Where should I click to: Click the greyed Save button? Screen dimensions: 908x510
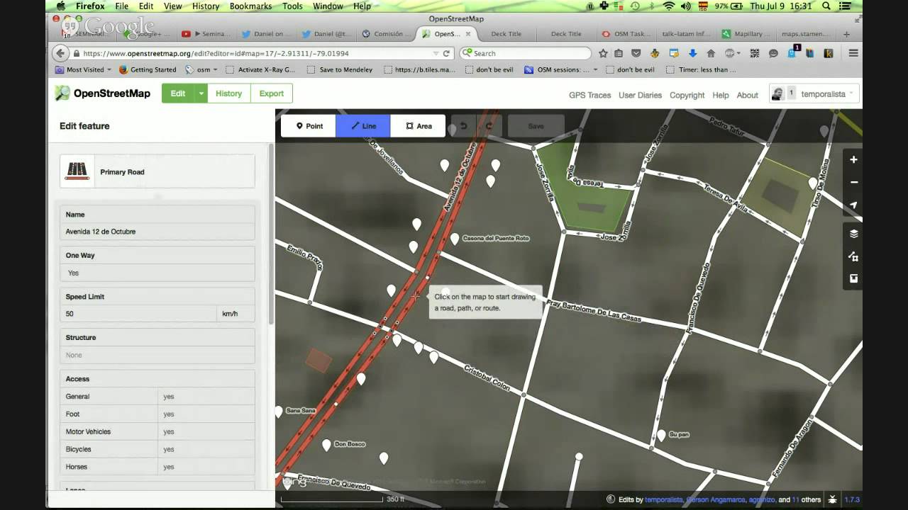pos(536,126)
